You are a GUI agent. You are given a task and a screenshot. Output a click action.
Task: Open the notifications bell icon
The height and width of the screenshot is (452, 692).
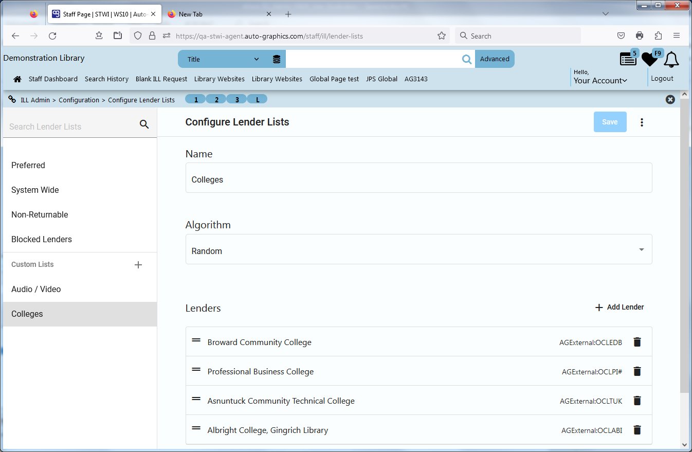[671, 60]
